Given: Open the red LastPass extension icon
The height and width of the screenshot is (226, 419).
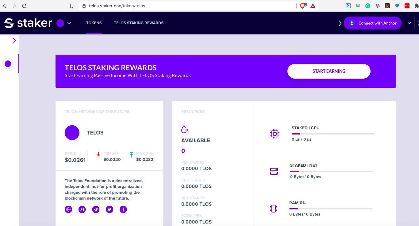Looking at the screenshot, I should [x=407, y=6].
